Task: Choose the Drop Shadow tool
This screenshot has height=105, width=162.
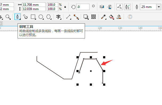Action: click(x=86, y=17)
